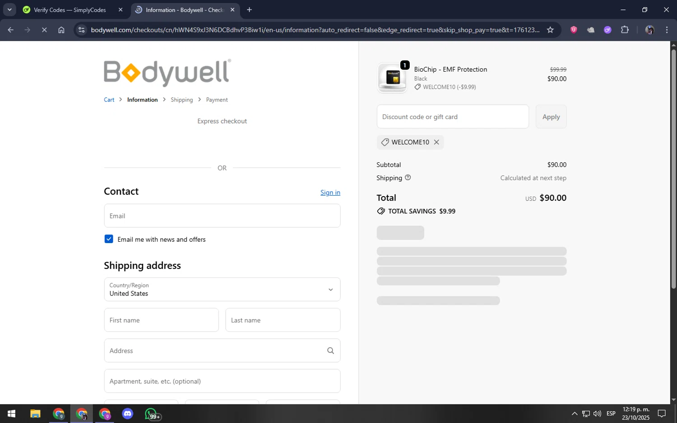Go back to the previous page
677x423 pixels.
pos(10,30)
